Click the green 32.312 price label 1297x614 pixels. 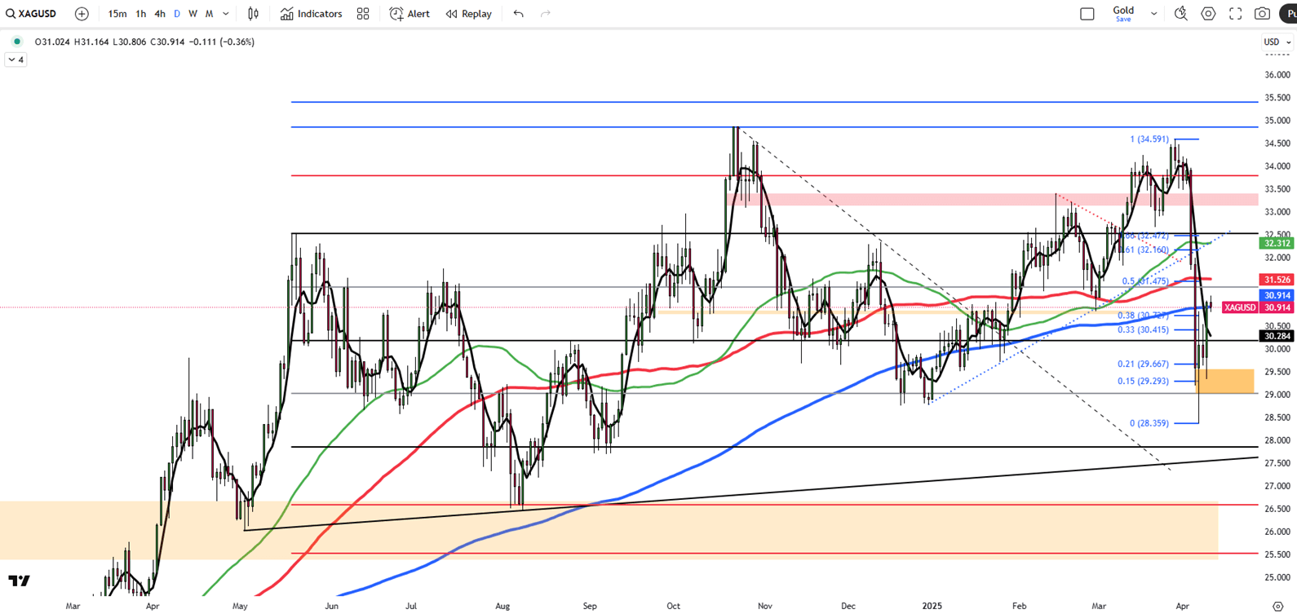1277,243
